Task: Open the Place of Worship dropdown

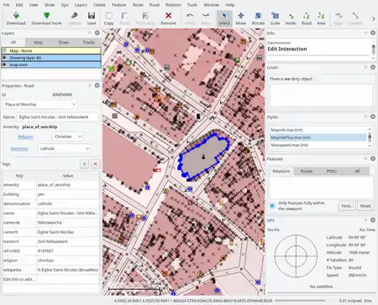Action: (40, 105)
